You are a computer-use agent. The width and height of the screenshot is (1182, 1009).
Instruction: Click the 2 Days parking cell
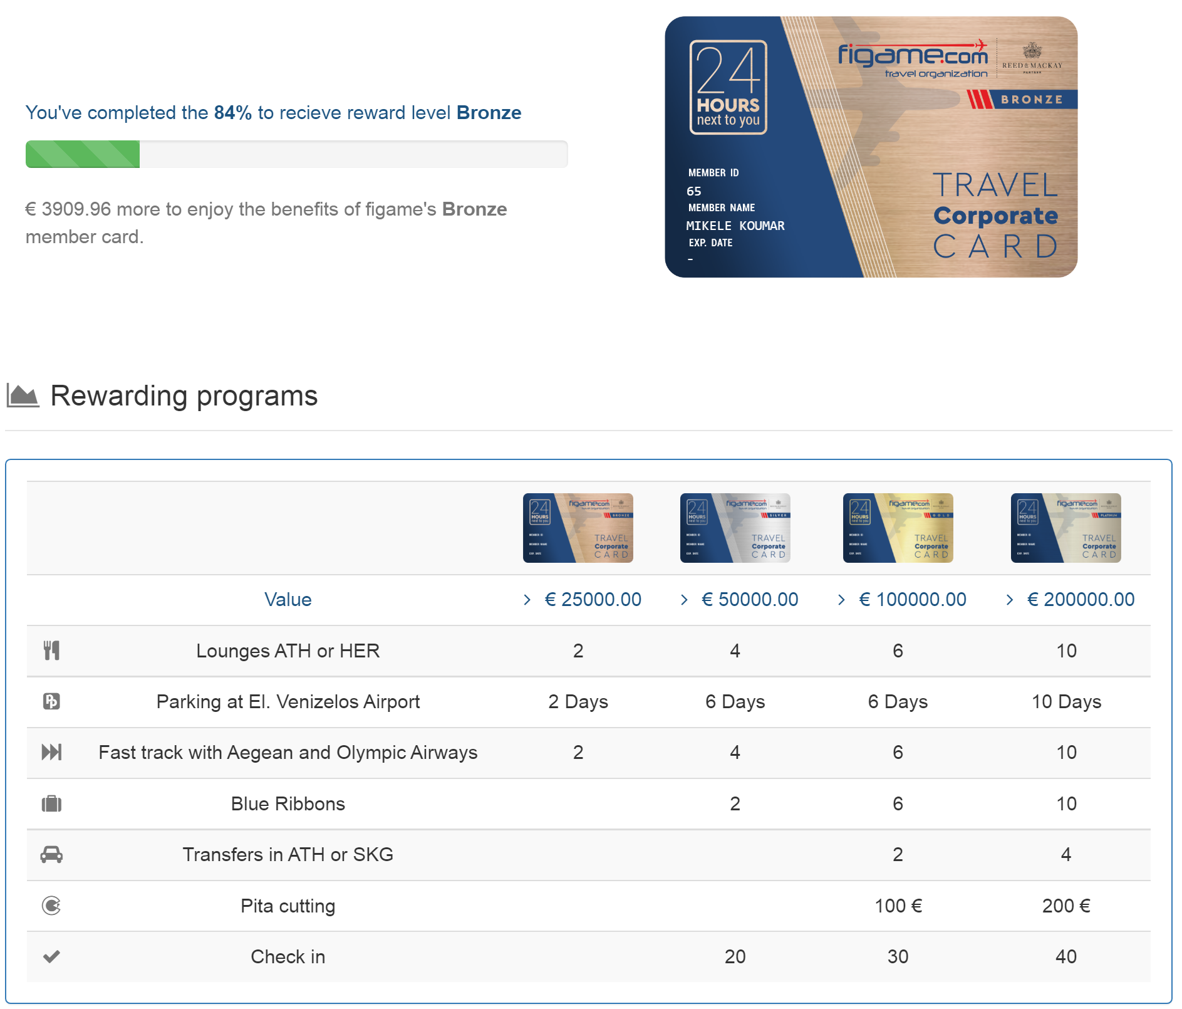click(578, 701)
